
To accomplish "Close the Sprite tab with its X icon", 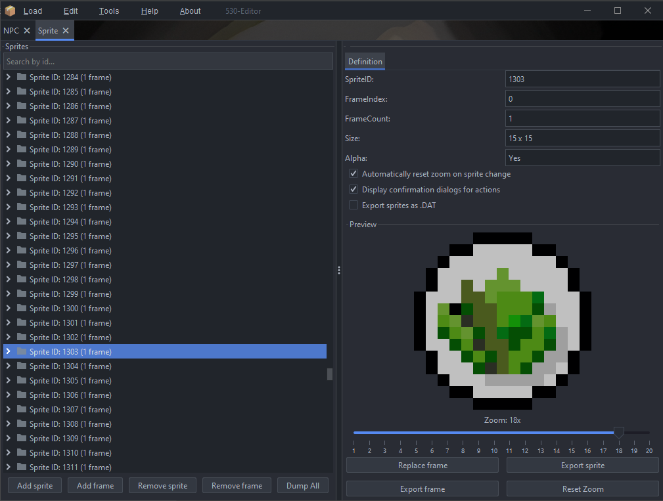I will click(x=66, y=31).
